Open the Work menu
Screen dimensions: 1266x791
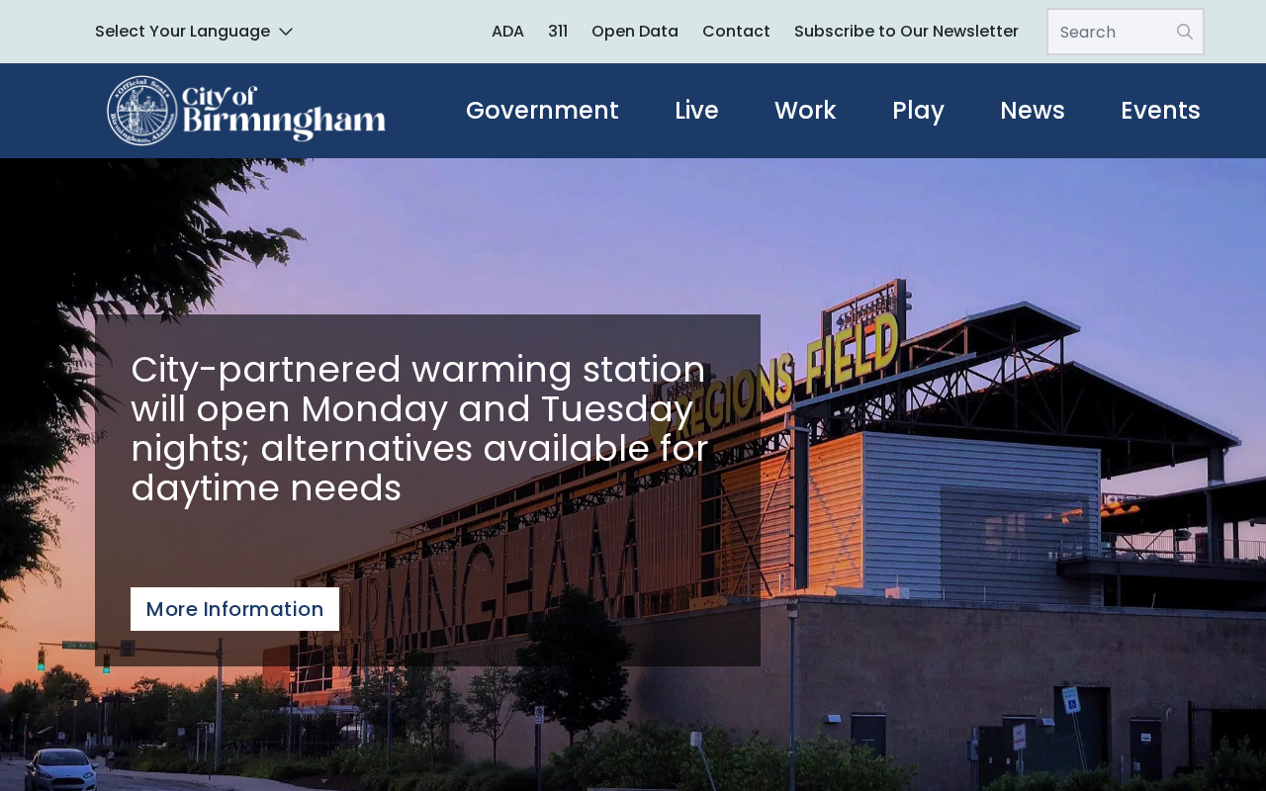[805, 111]
